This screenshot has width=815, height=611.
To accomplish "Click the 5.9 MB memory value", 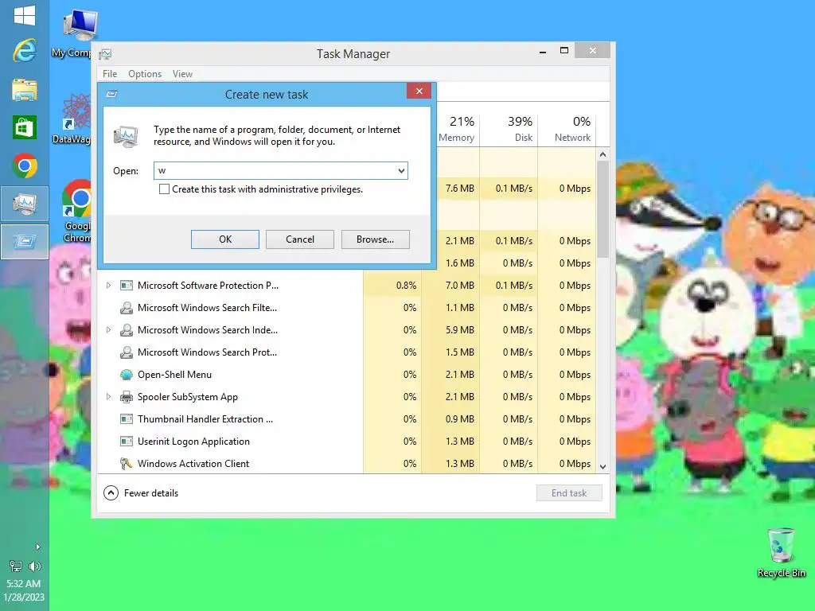I will tap(459, 330).
